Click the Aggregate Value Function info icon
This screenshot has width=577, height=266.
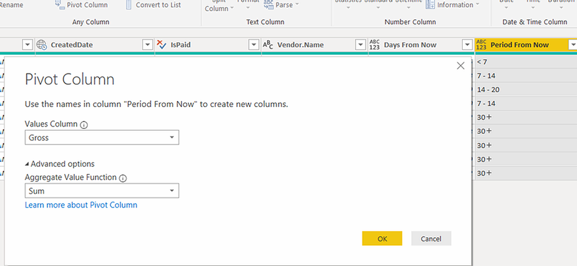point(123,178)
